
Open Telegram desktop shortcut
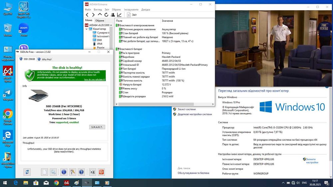[8, 94]
